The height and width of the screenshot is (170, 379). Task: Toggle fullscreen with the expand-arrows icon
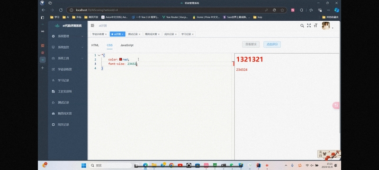click(x=309, y=25)
